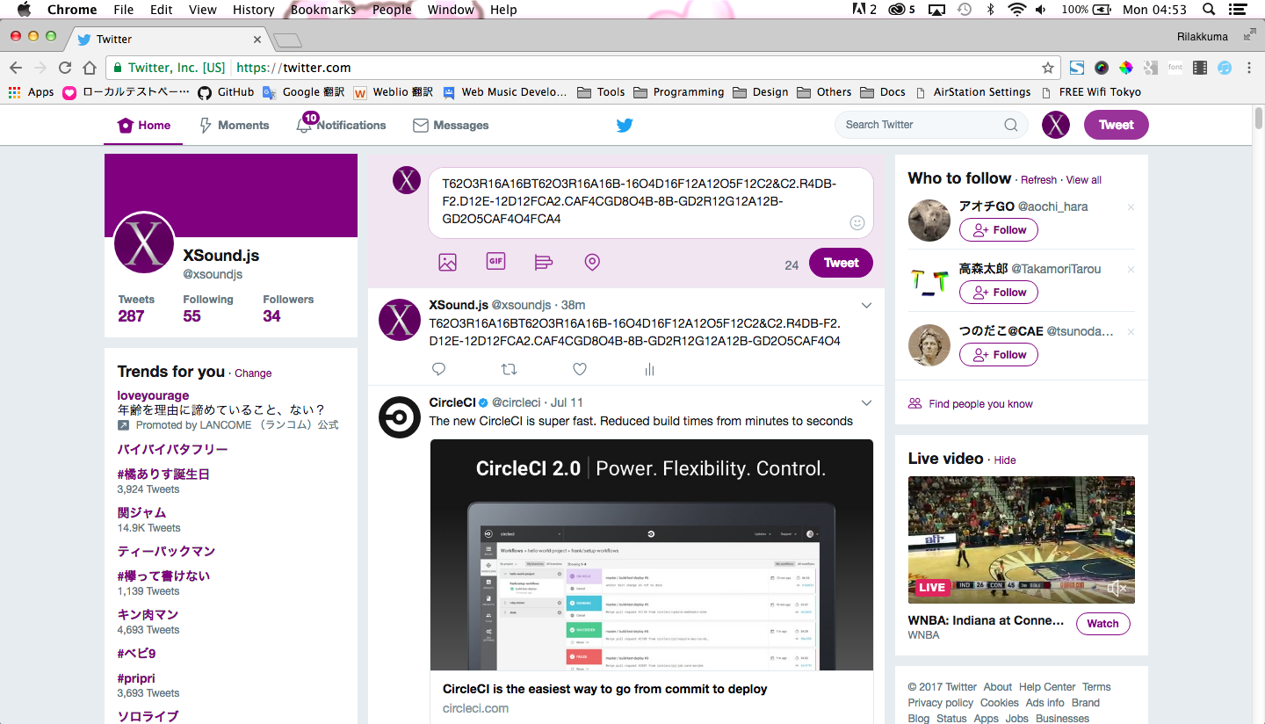This screenshot has width=1265, height=724.
Task: Reply to the XSound.js tweet
Action: [x=439, y=369]
